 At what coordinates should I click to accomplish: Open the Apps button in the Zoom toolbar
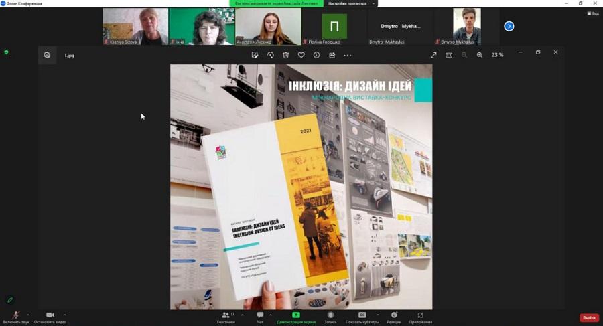pyautogui.click(x=420, y=317)
